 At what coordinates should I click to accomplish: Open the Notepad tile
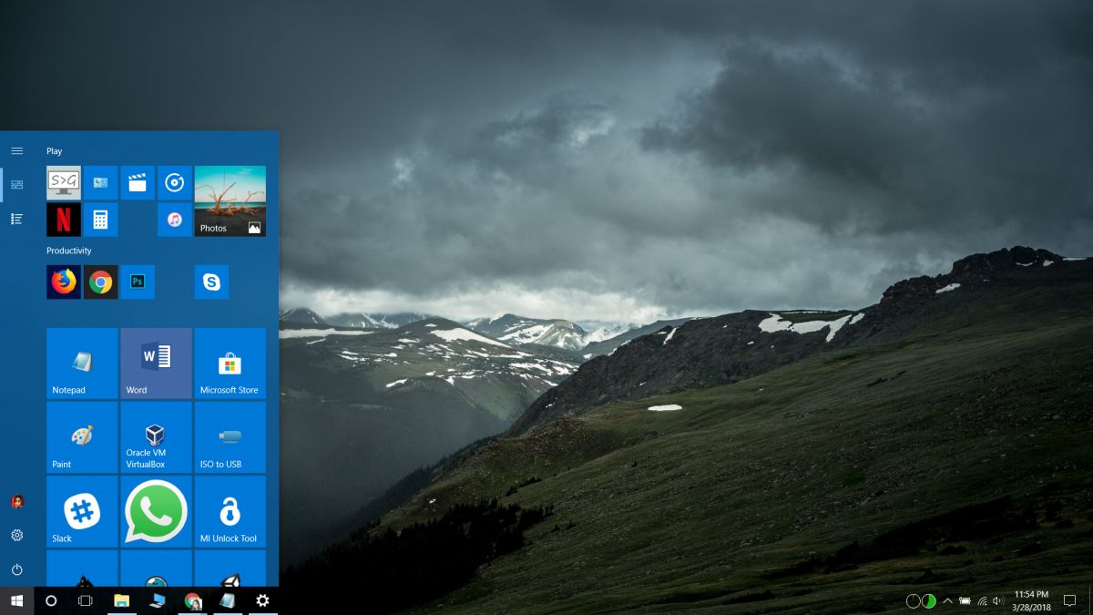coord(82,363)
